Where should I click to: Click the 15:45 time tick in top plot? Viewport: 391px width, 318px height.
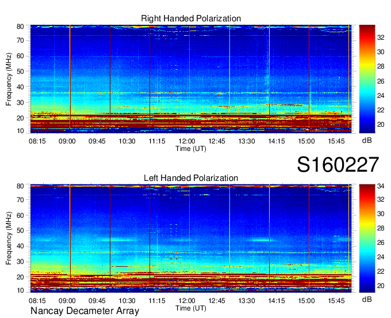tap(336, 141)
